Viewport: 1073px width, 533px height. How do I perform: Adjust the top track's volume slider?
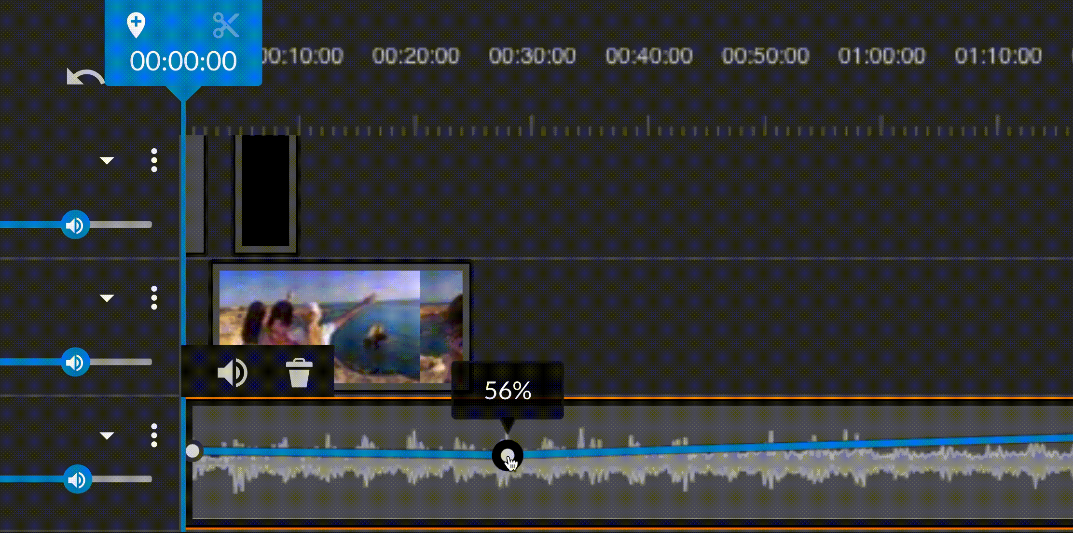(75, 225)
